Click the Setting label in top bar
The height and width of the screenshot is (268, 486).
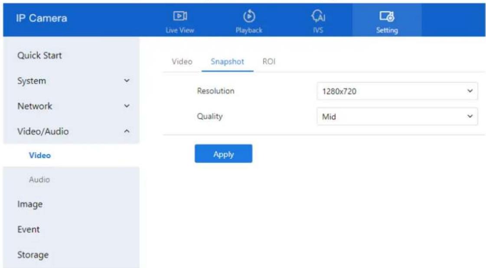[387, 30]
